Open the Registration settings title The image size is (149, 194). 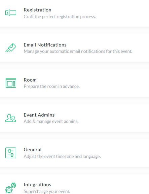[x=37, y=10]
